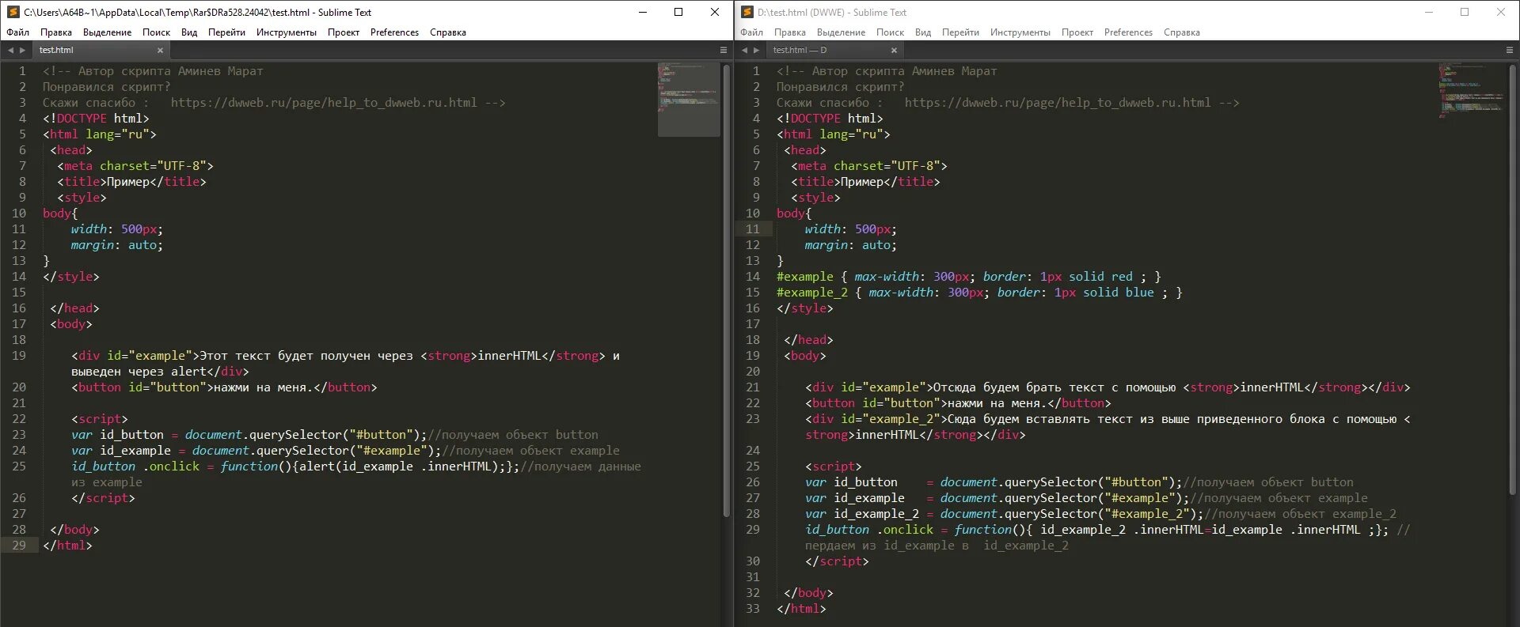Open the Файл menu in left window
Image resolution: width=1520 pixels, height=627 pixels.
click(x=17, y=32)
